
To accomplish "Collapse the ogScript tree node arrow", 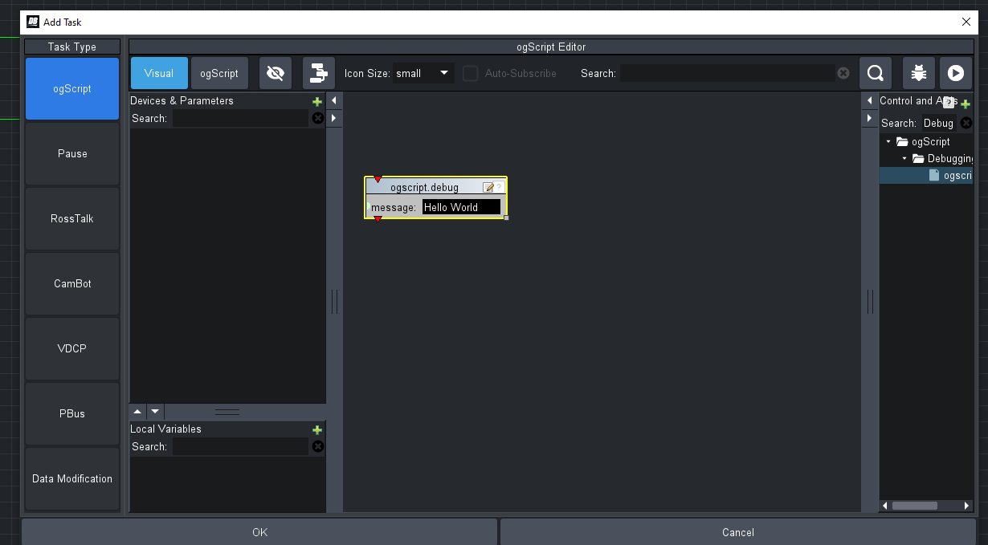I will click(888, 141).
